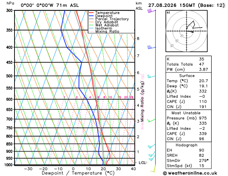This screenshot has width=228, height=176.
Task: Click the 850 pressure level label
Action: (10, 144)
